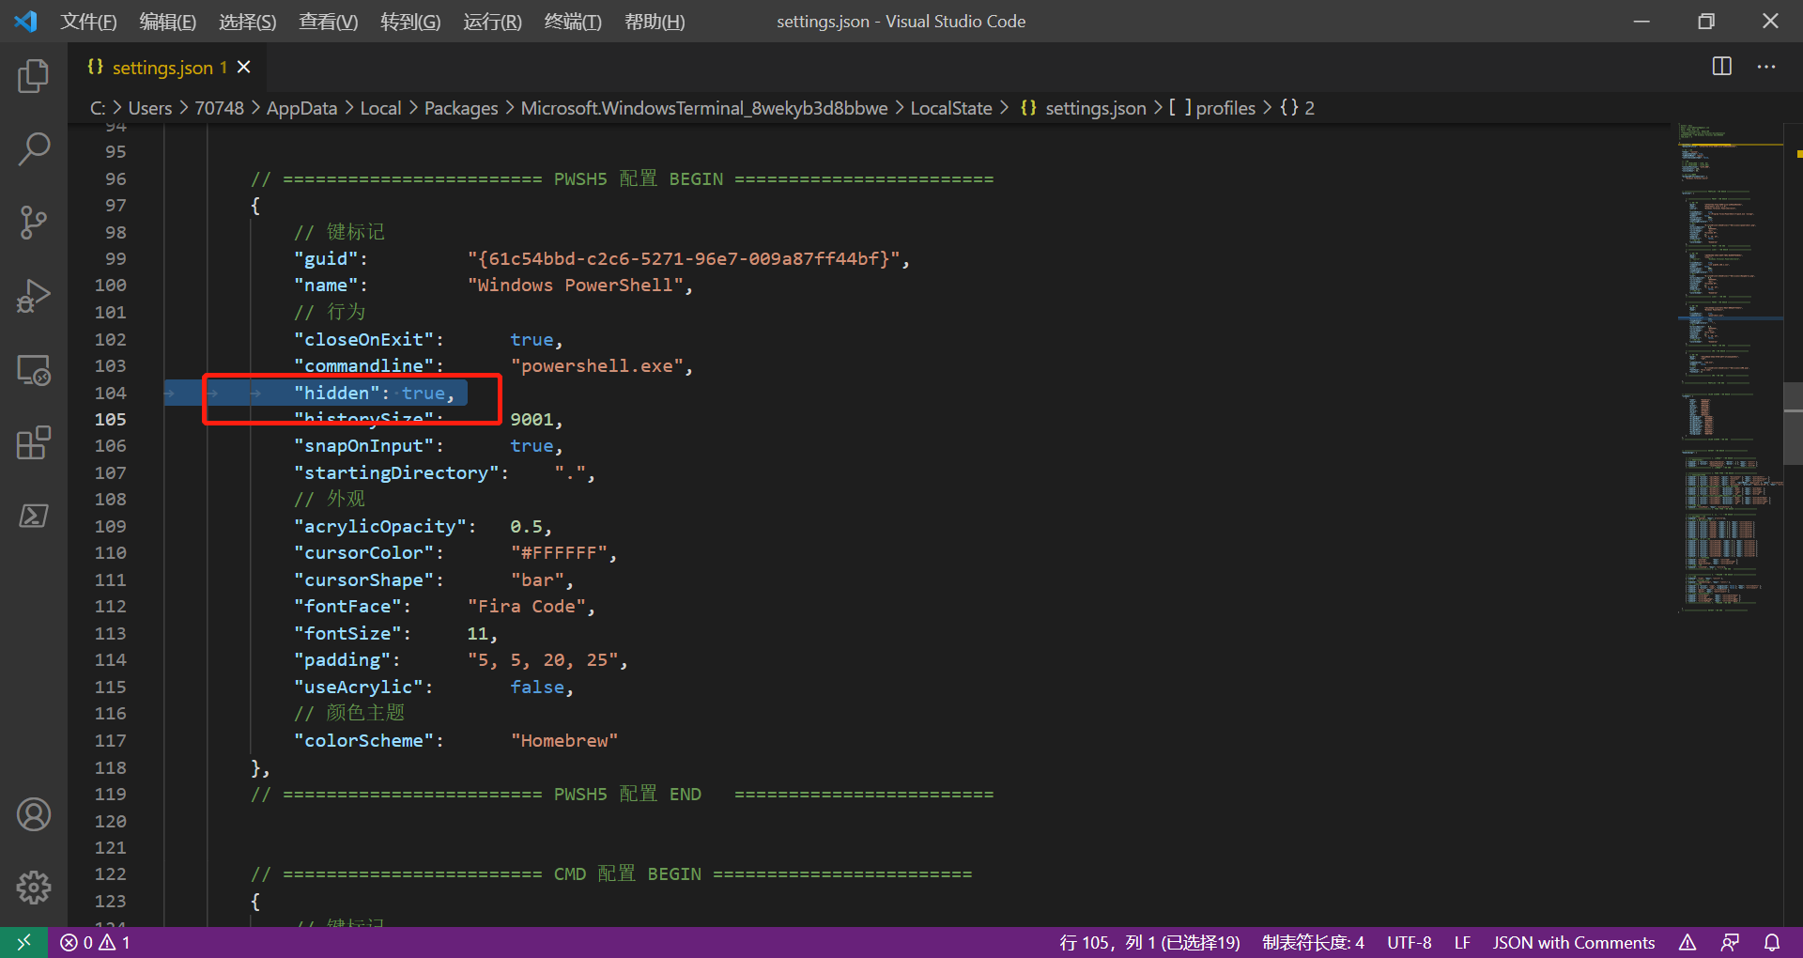Click the "hidden" key on line 104
1803x958 pixels.
pyautogui.click(x=336, y=393)
